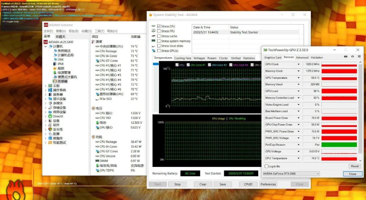Click the 安全性 shield icon
The height and width of the screenshot is (200, 366).
50,129
